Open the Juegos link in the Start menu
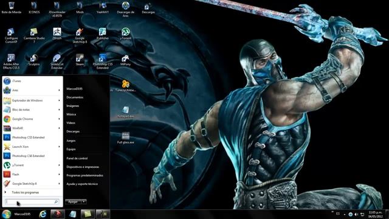The image size is (389, 219). (x=71, y=141)
